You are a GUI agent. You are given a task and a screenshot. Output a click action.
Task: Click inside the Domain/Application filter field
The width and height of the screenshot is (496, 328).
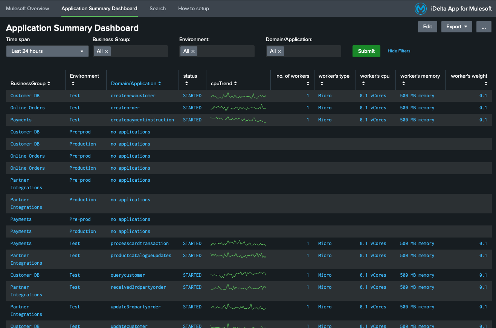click(x=304, y=51)
